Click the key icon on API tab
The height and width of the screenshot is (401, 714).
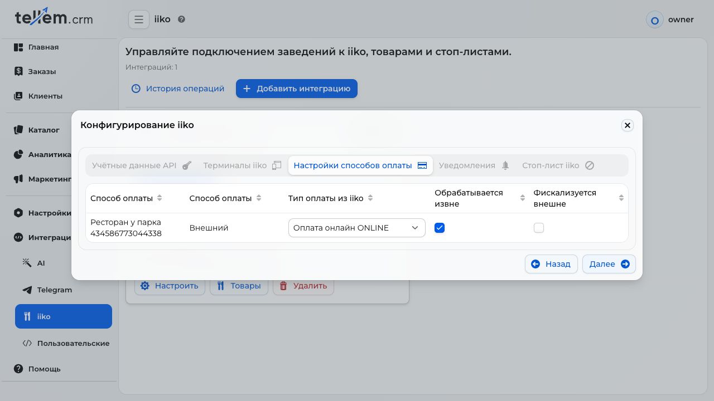click(x=187, y=165)
